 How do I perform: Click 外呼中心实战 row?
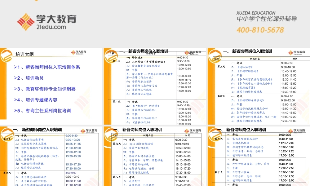tap(239, 172)
